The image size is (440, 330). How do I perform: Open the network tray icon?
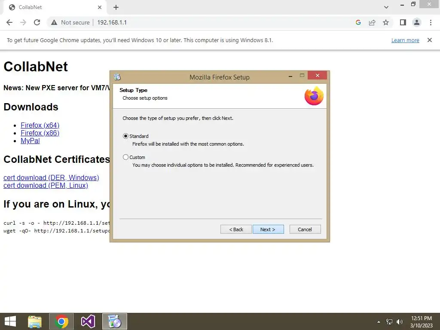pyautogui.click(x=389, y=321)
